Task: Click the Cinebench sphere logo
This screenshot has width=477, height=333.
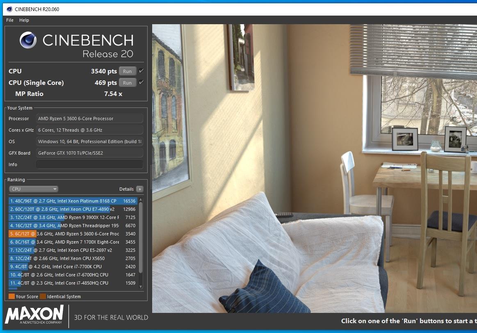Action: pyautogui.click(x=28, y=40)
